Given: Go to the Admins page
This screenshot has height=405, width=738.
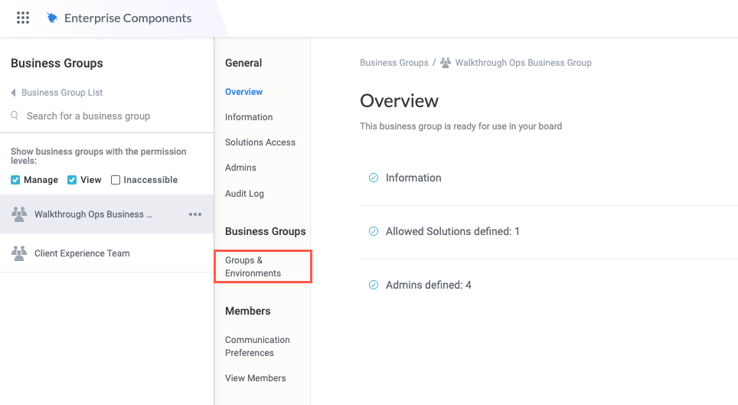Looking at the screenshot, I should pos(240,168).
